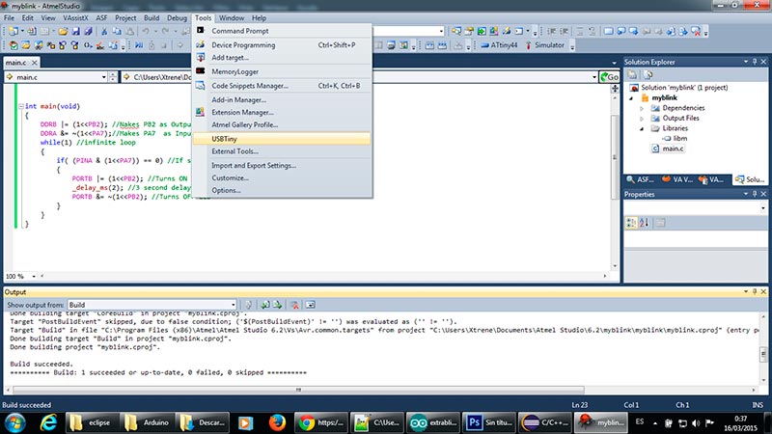Click Properties icon in Solution Explorer toolbar
The width and height of the screenshot is (772, 434).
632,75
